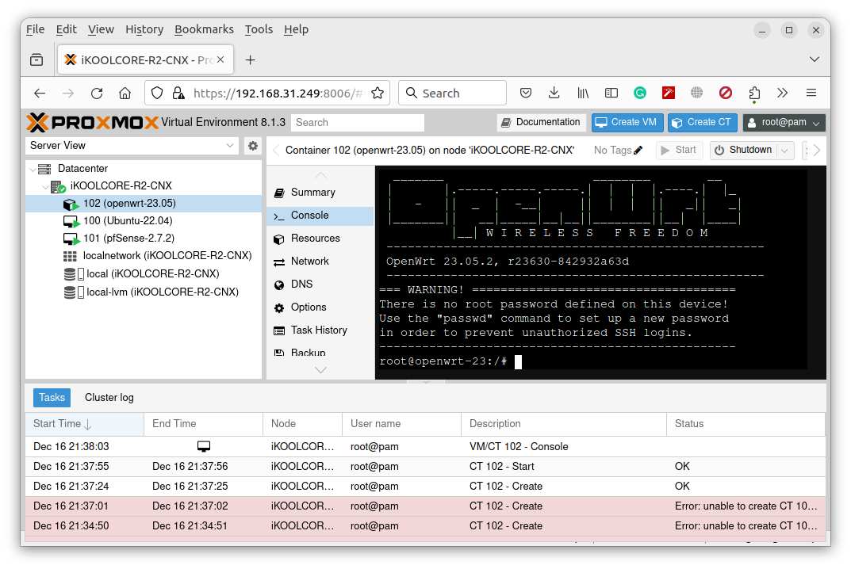
Task: Open the Firefox View icon
Action: pos(36,59)
